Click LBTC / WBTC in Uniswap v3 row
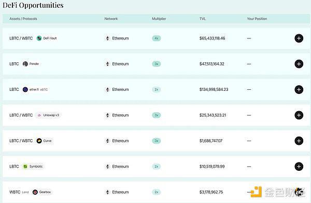Image resolution: width=311 pixels, height=203 pixels. tap(21, 115)
